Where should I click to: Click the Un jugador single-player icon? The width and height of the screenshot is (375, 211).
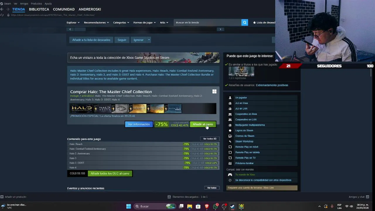click(x=230, y=98)
